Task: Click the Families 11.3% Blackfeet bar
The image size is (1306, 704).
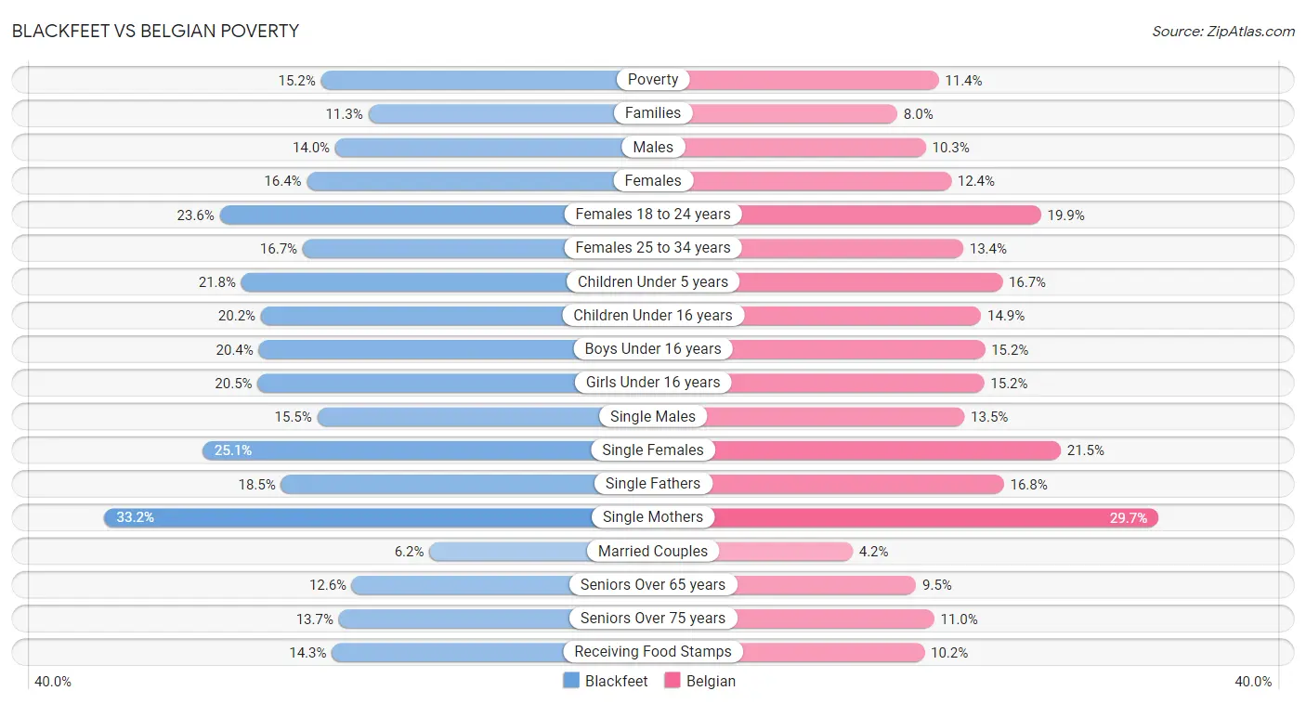Action: 511,113
